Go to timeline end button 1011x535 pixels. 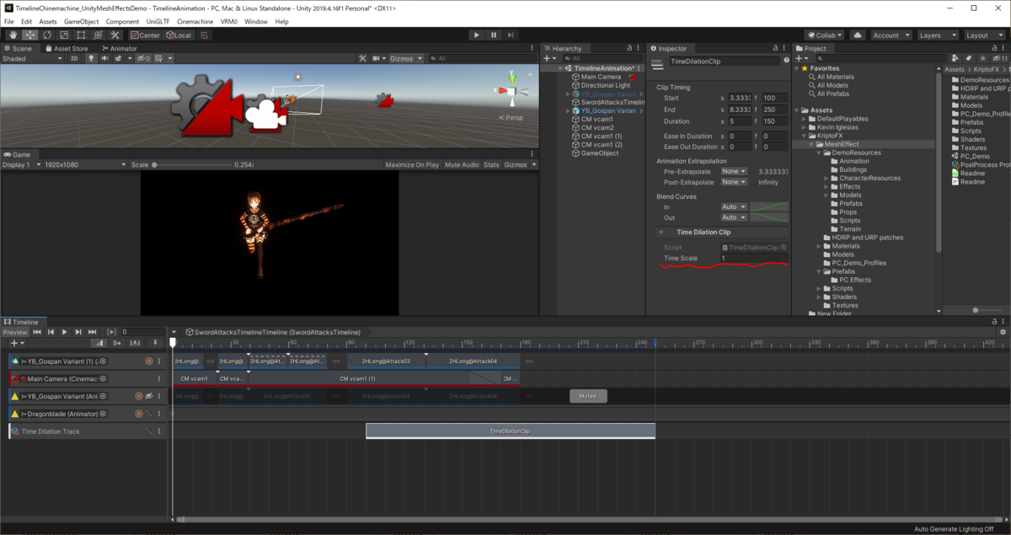(x=93, y=332)
